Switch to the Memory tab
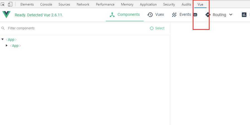The image size is (250, 125). 127,4
